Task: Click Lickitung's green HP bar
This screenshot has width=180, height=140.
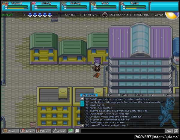Action: tap(47, 6)
